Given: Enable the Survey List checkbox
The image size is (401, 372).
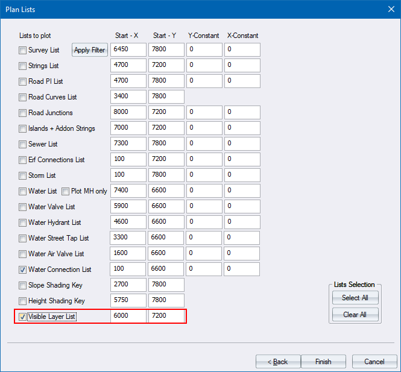Looking at the screenshot, I should (x=23, y=50).
